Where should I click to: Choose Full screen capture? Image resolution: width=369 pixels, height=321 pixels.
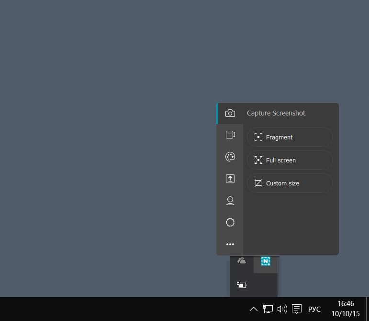coord(290,160)
